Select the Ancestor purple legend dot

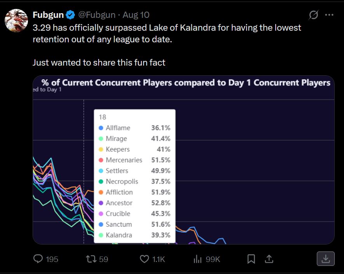101,203
